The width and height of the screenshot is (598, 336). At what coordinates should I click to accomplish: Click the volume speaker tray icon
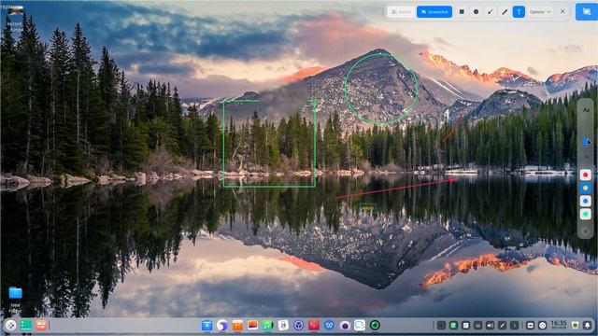click(x=490, y=326)
